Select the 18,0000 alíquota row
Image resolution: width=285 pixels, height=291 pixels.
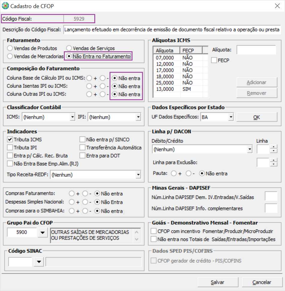(180, 76)
